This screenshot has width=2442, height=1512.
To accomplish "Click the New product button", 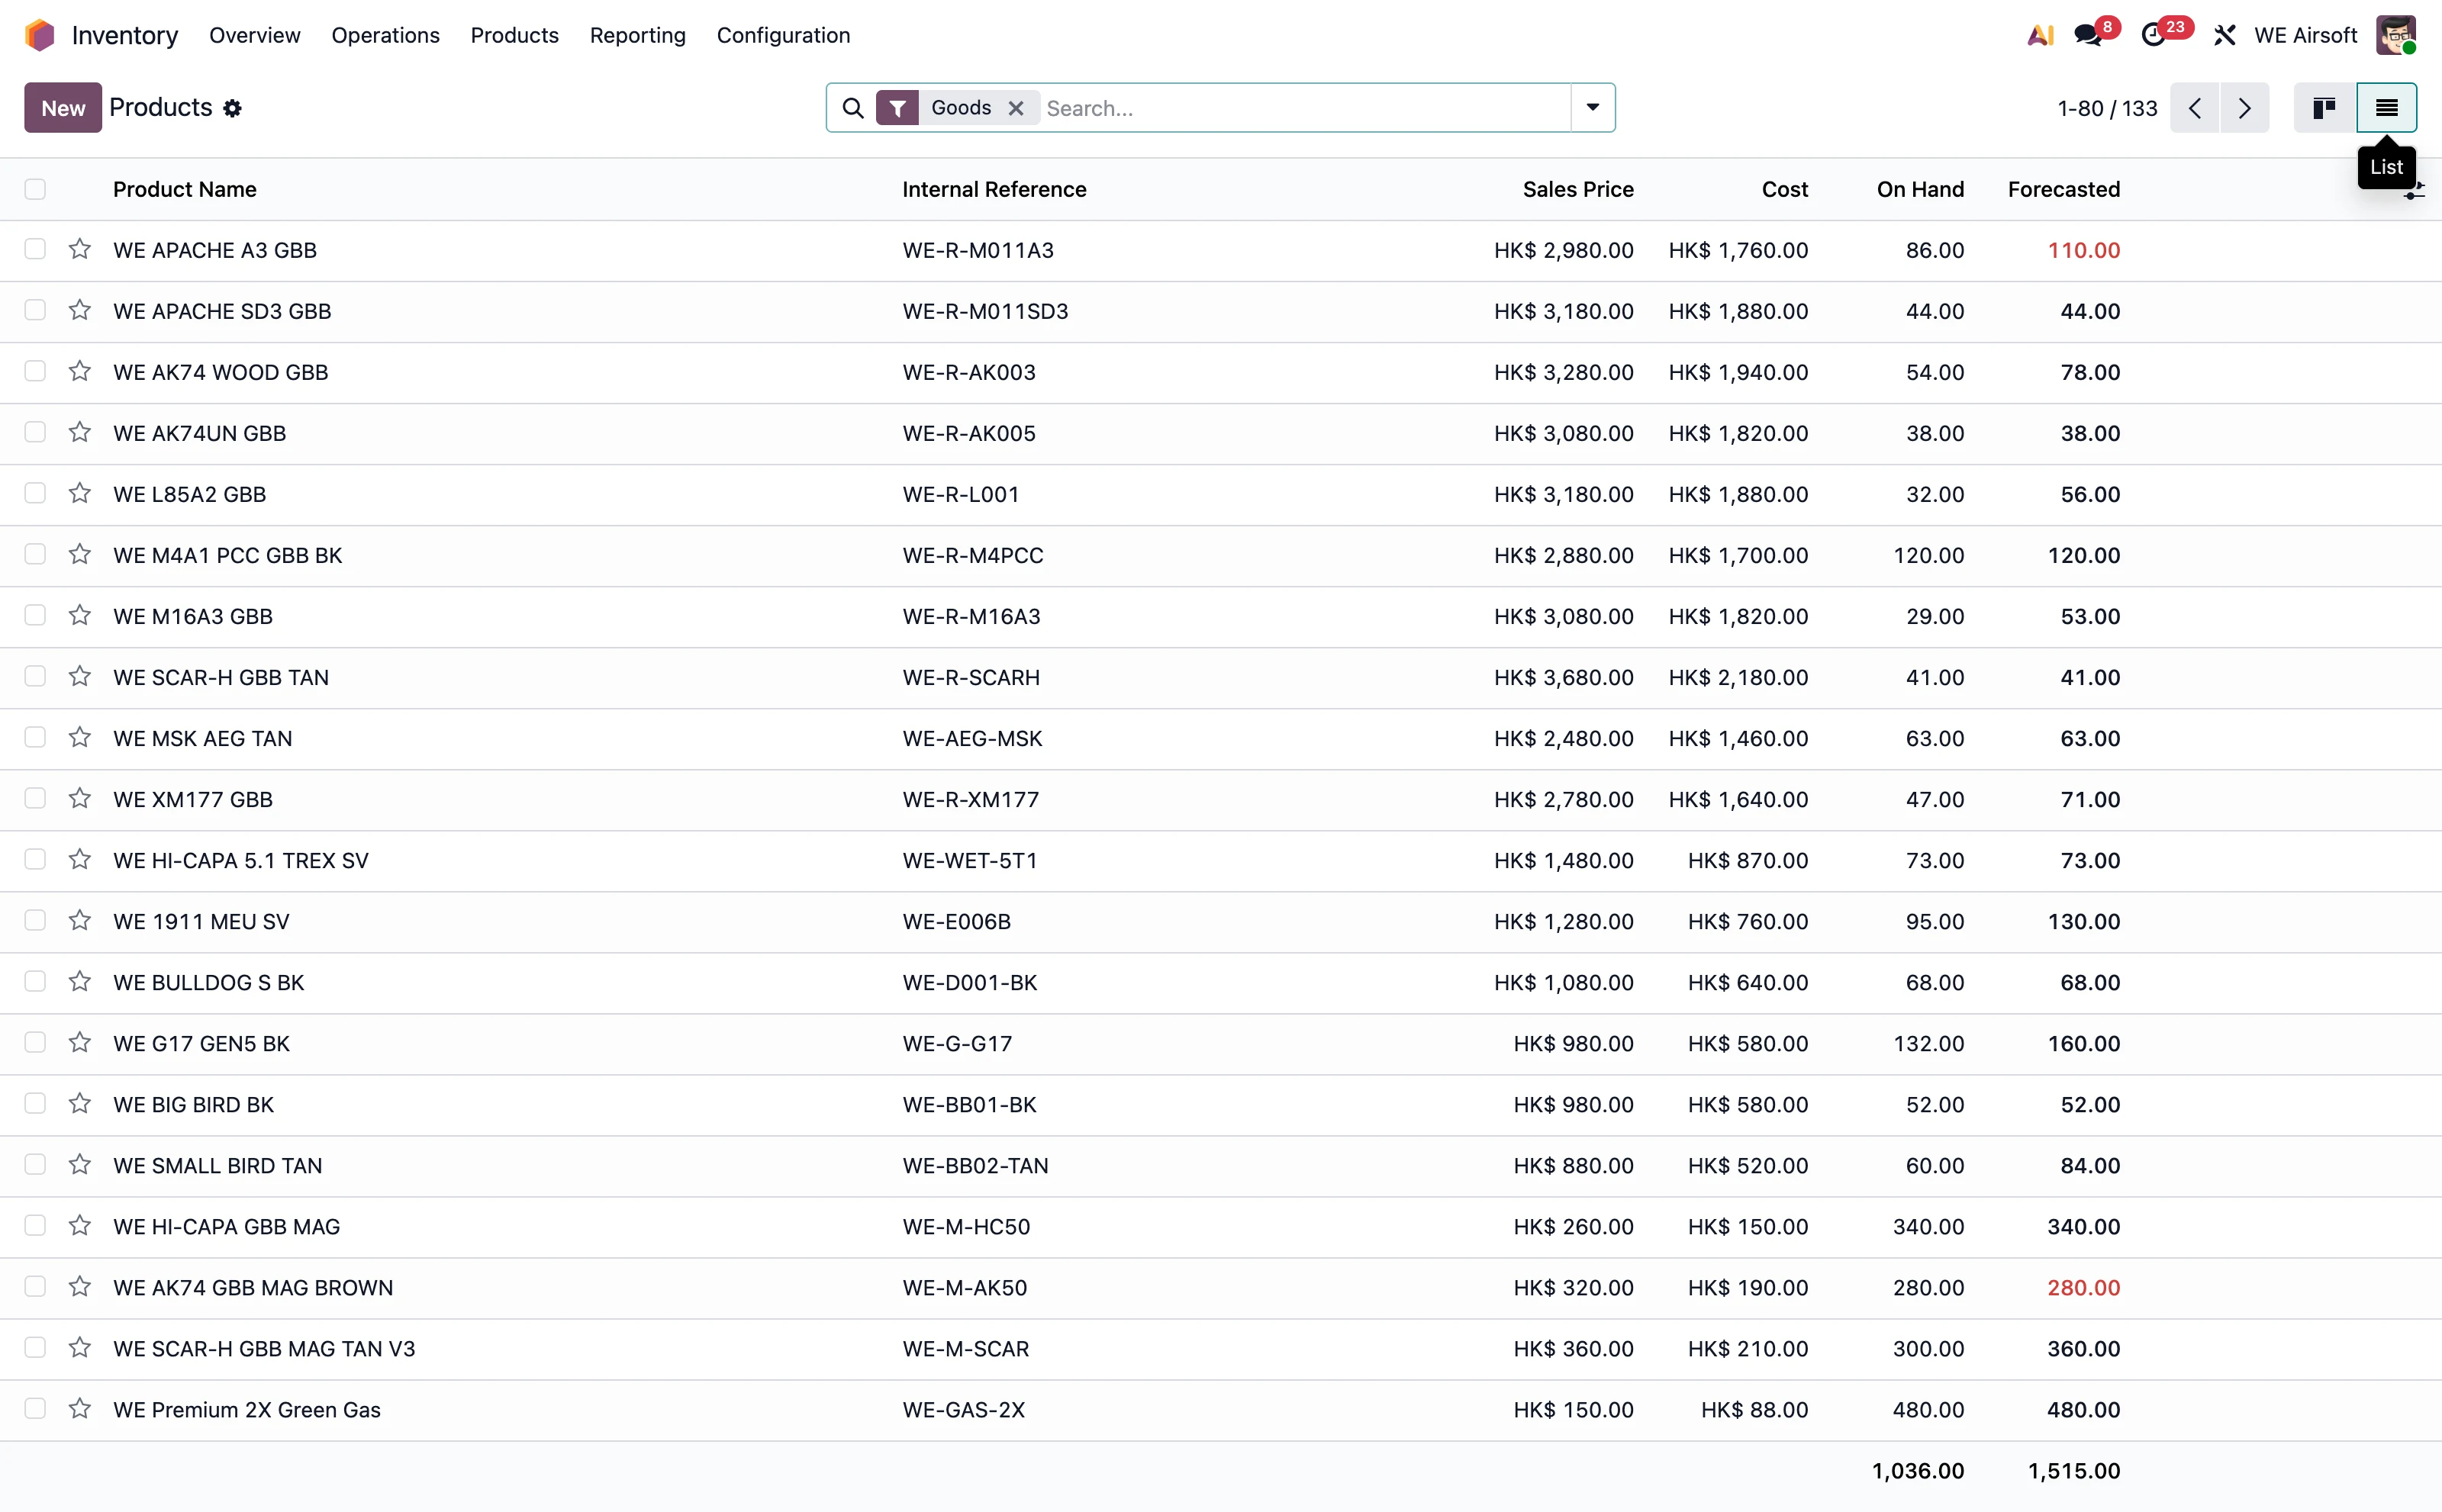I will tap(63, 108).
